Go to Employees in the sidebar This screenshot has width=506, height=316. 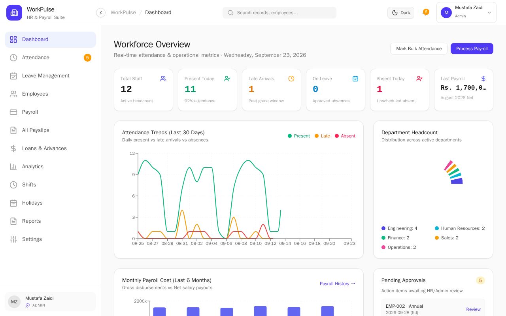50,94
